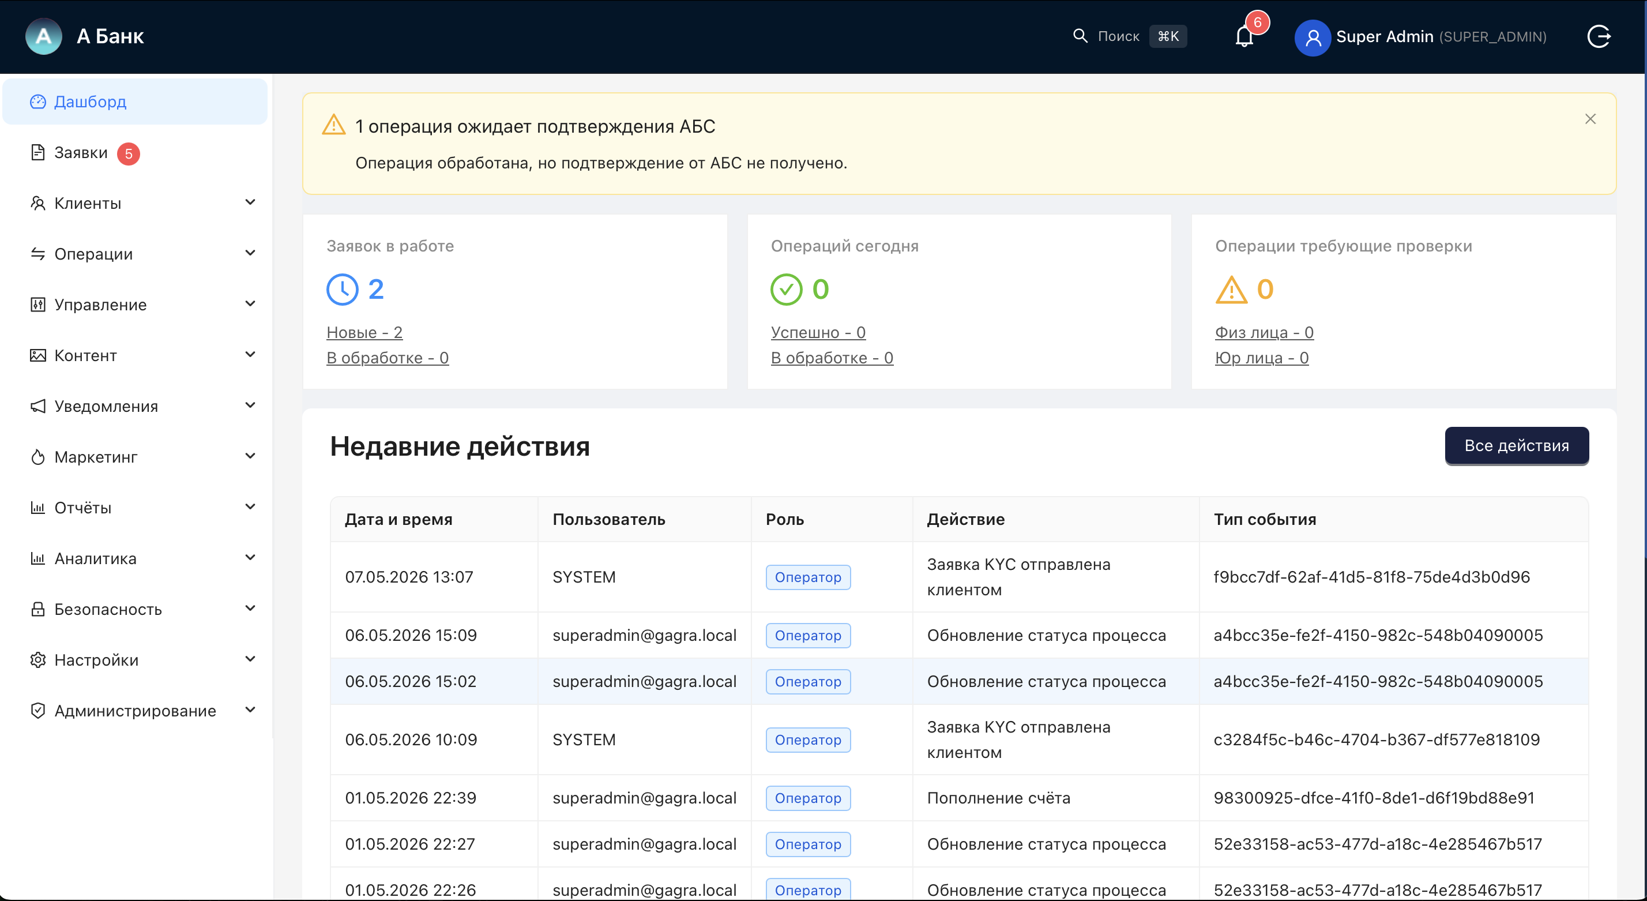Expand the Настройки menu chevron
1647x901 pixels.
(251, 659)
